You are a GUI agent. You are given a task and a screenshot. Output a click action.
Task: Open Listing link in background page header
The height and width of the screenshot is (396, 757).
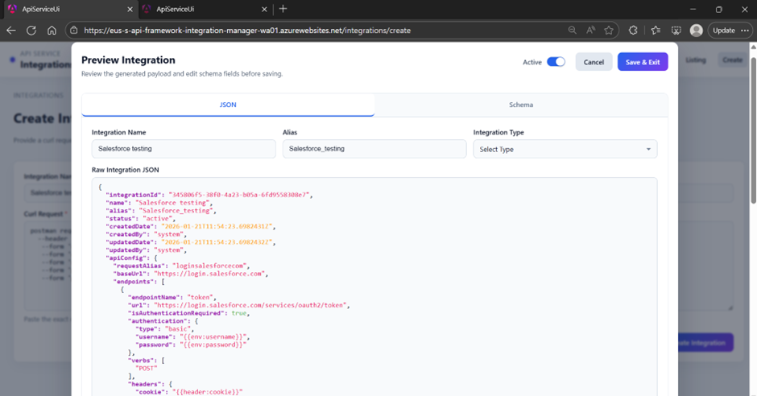(x=696, y=60)
